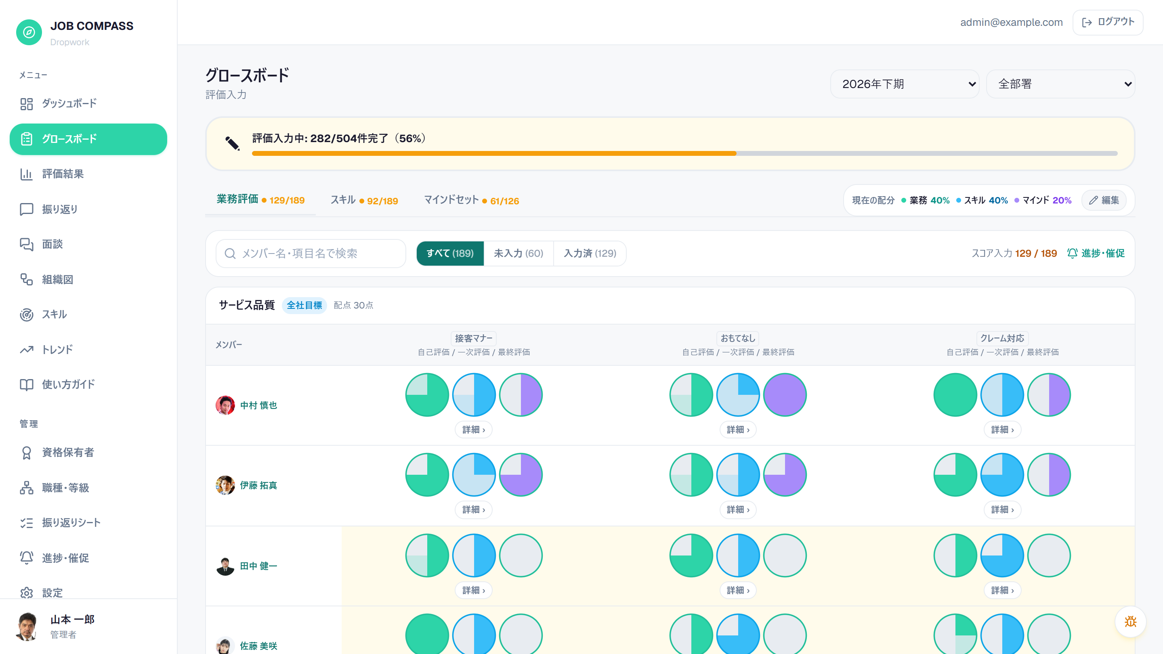The width and height of the screenshot is (1163, 654).
Task: Open 面談 in the sidebar menu
Action: (88, 244)
